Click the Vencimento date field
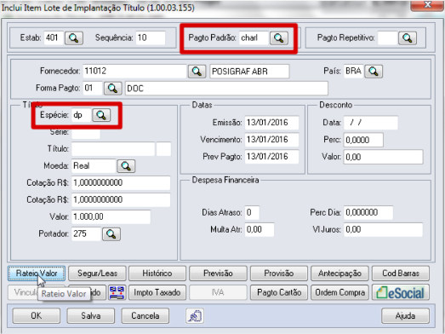Screen dimensions: 445x334 271,140
